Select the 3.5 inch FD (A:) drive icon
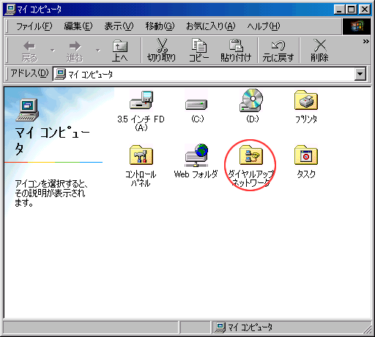Screen dimensions: 375x337 click(141, 100)
